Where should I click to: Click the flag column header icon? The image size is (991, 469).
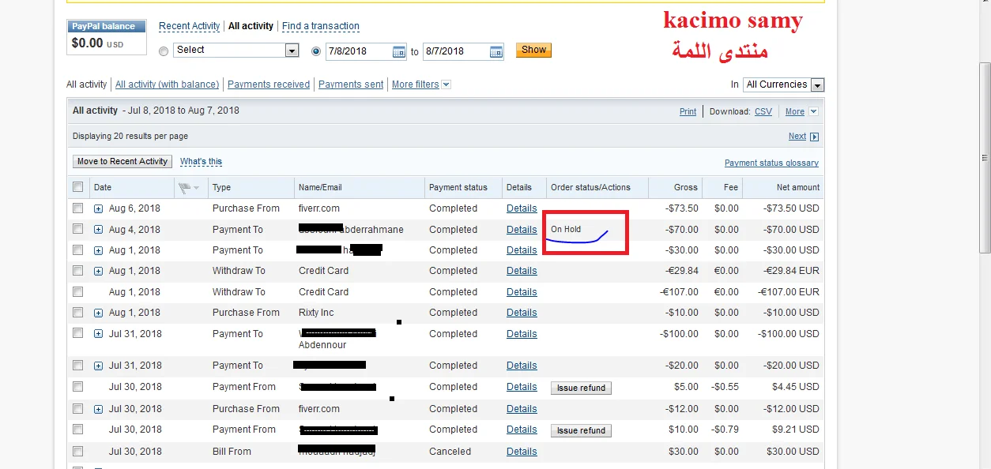pos(185,188)
